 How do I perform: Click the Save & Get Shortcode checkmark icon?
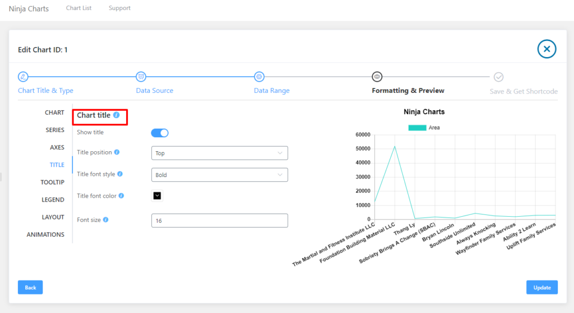(498, 77)
